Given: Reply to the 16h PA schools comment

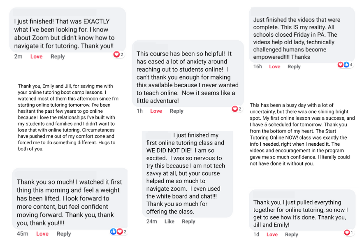Looking at the screenshot, I should pos(294,67).
